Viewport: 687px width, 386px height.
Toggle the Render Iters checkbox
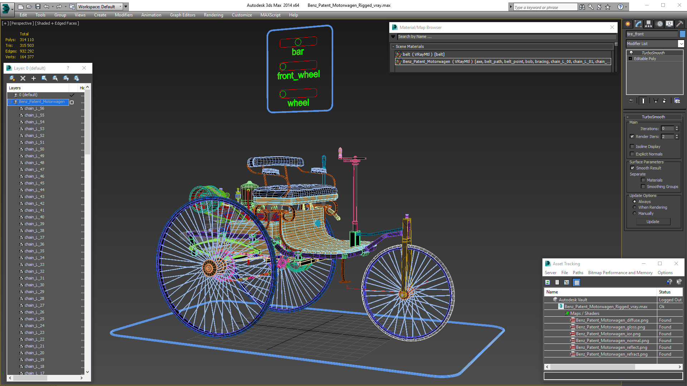click(632, 137)
